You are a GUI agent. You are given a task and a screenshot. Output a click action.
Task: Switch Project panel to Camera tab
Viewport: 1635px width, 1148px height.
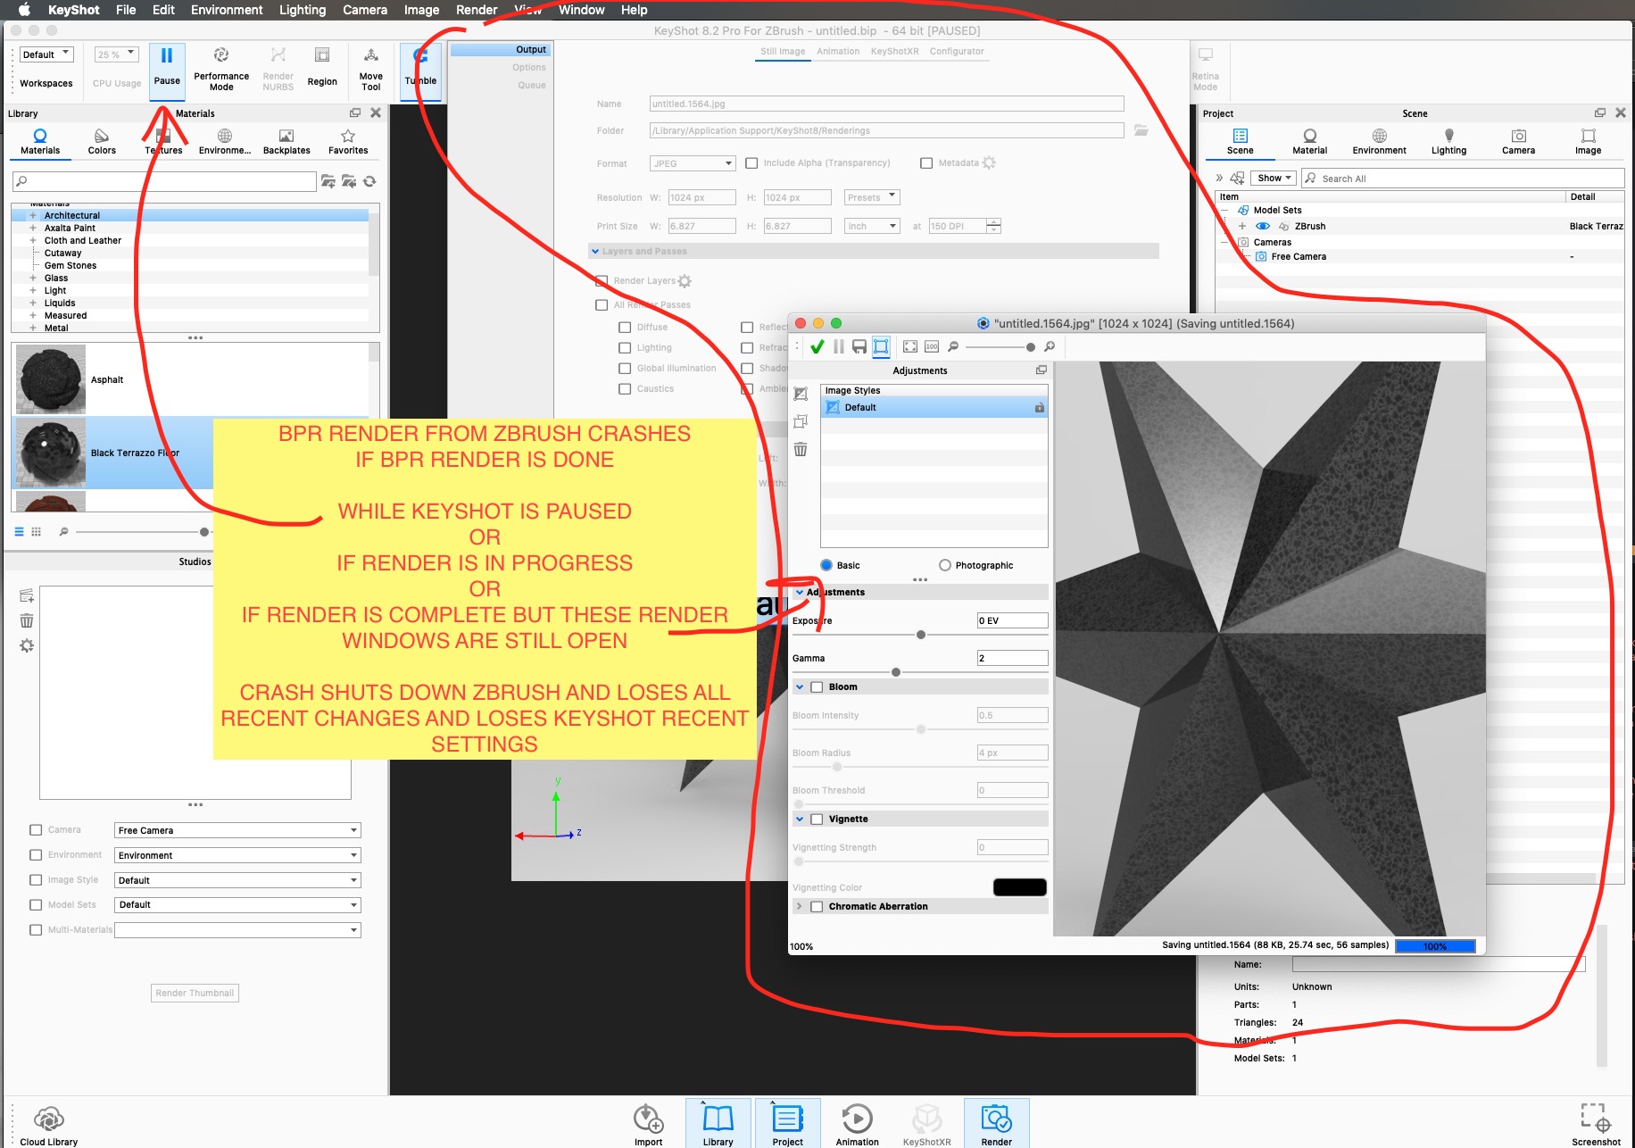[1518, 141]
